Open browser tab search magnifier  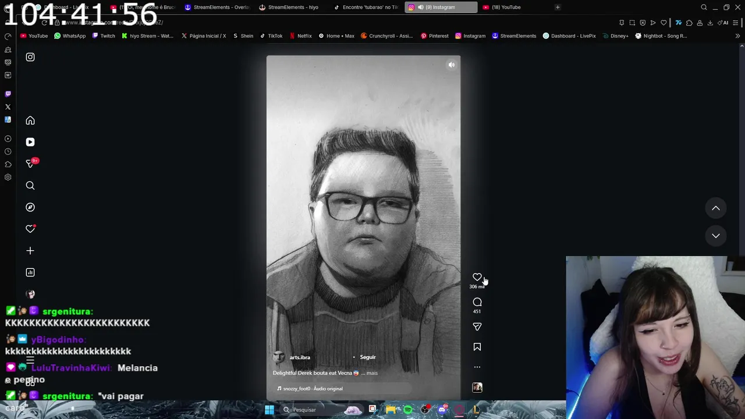pyautogui.click(x=704, y=7)
